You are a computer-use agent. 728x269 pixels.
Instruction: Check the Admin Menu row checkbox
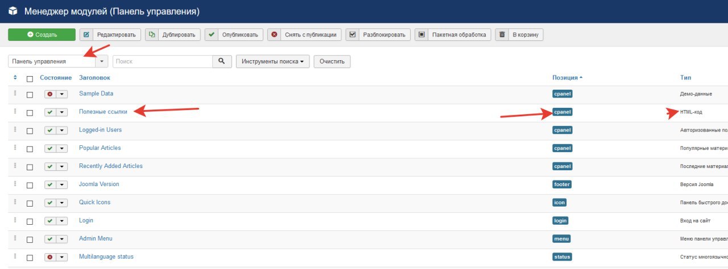click(30, 239)
